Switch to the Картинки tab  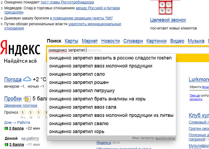coord(157,41)
